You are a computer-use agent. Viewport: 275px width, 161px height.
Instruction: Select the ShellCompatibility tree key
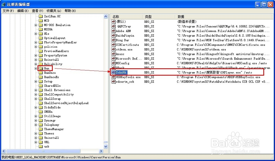click(59, 95)
